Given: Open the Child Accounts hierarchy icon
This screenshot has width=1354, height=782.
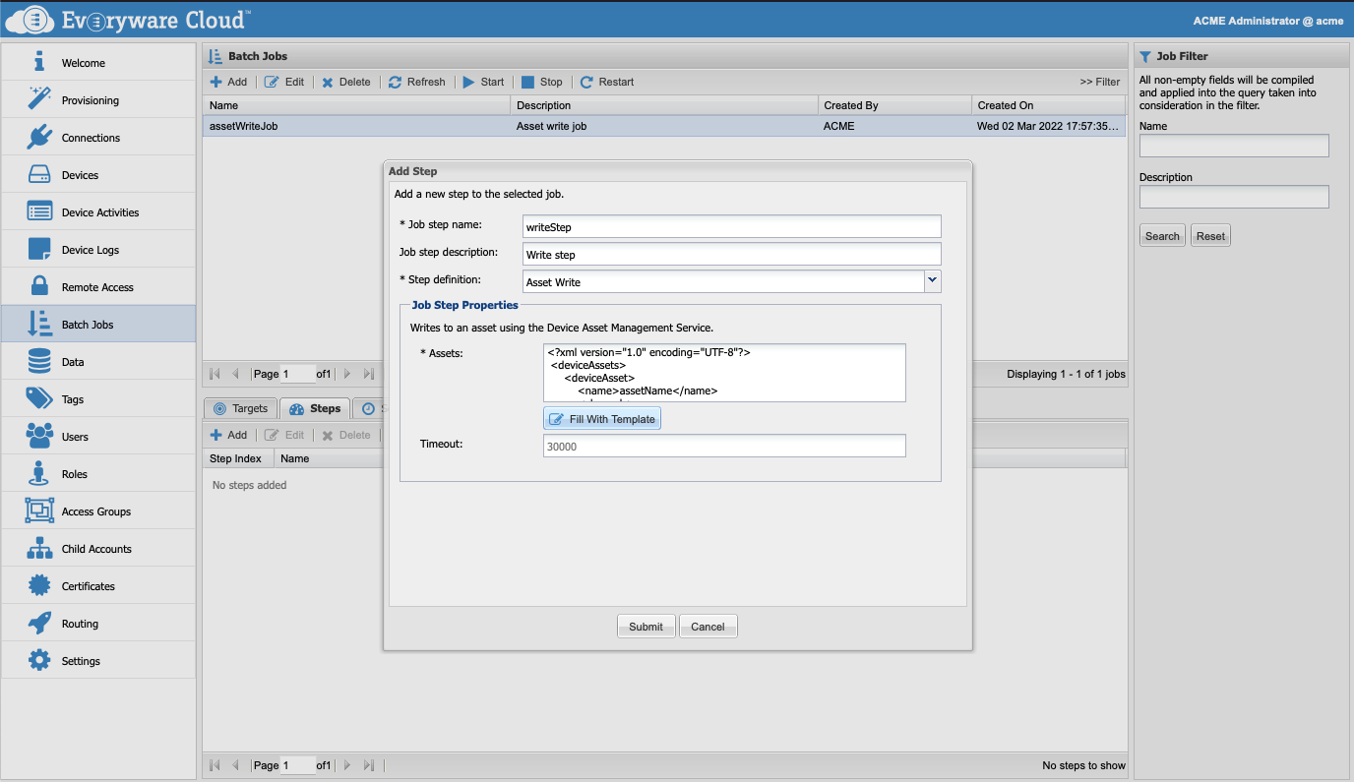Looking at the screenshot, I should point(39,548).
